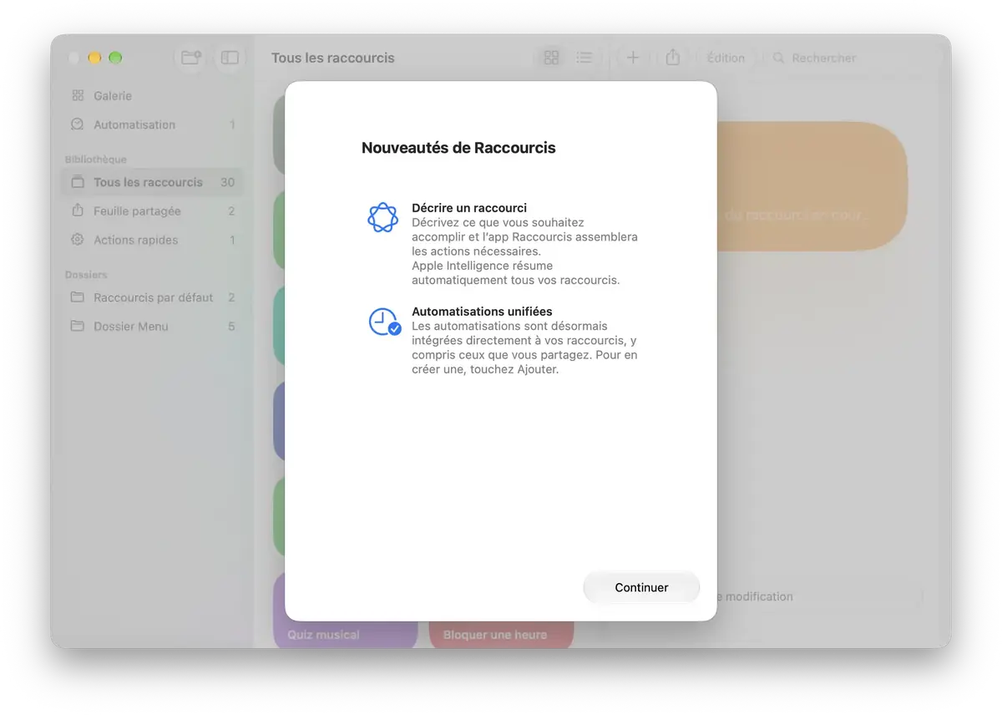Image resolution: width=1002 pixels, height=715 pixels.
Task: Switch to list view icon
Action: 584,58
